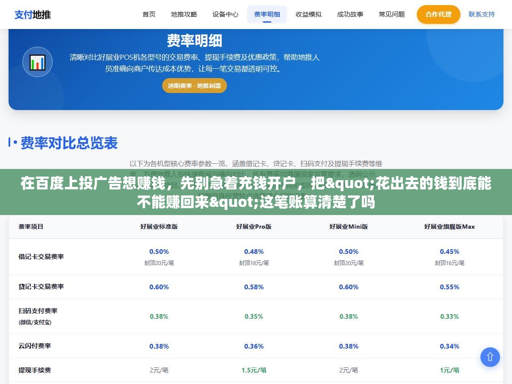The image size is (512, 384).
Task: Open the 首页 nav item
Action: tap(149, 15)
